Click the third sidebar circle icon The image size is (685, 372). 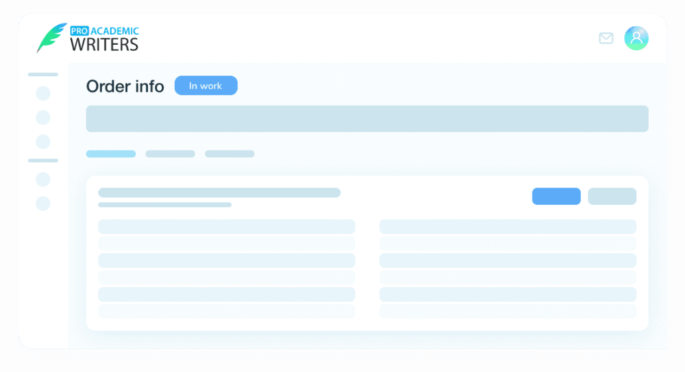click(43, 142)
